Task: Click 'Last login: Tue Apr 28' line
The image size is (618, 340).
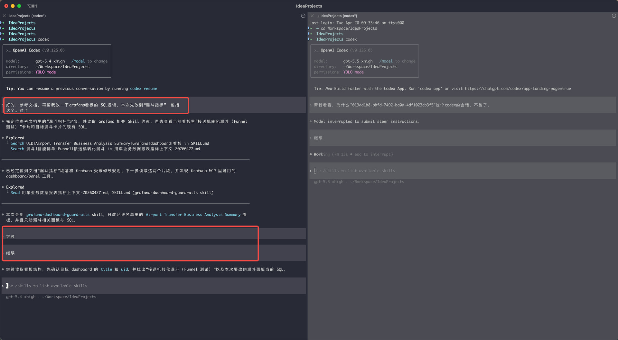Action: click(x=357, y=23)
